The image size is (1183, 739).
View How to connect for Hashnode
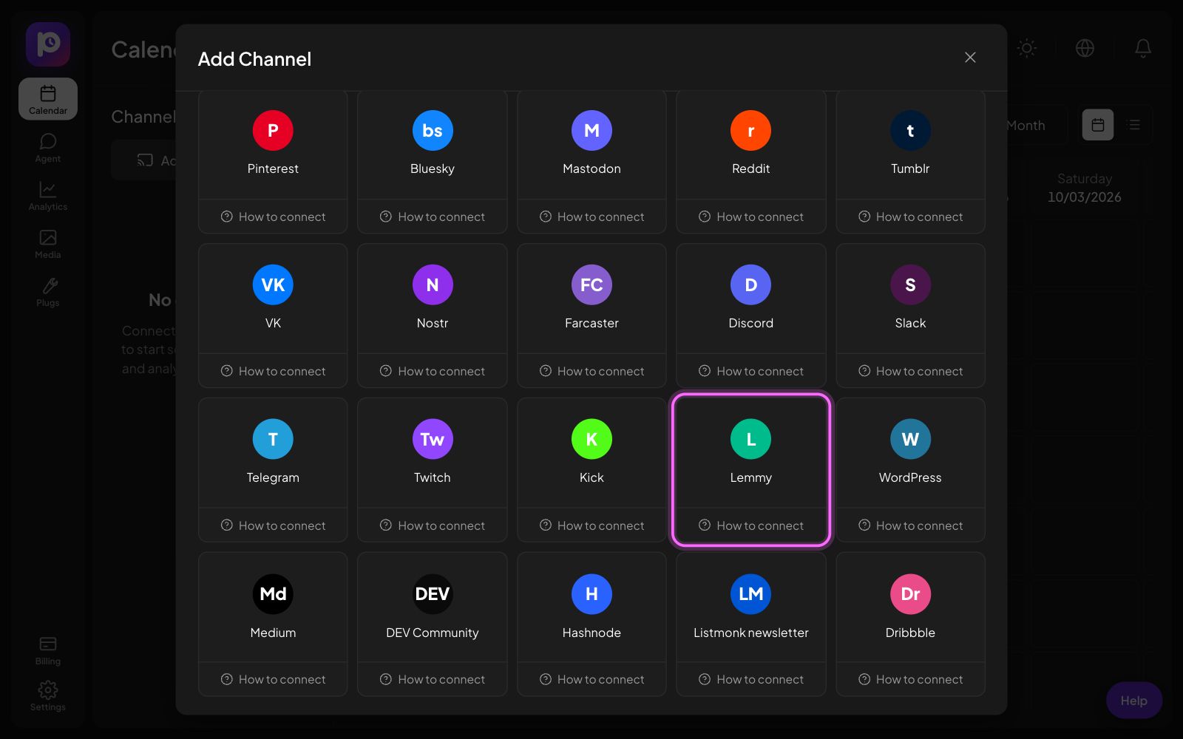coord(591,679)
